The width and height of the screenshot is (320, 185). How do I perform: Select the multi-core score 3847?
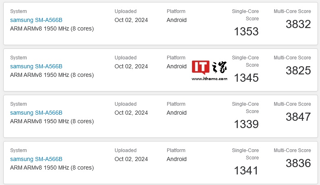(x=298, y=117)
